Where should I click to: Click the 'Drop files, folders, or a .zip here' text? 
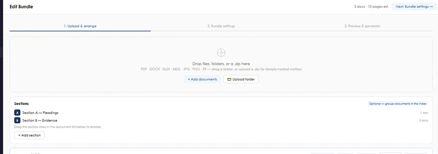pos(221,64)
